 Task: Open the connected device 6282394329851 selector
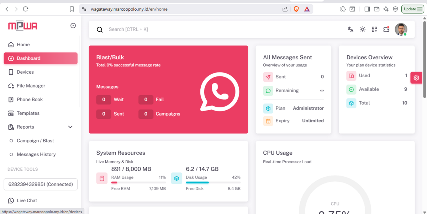pyautogui.click(x=41, y=184)
